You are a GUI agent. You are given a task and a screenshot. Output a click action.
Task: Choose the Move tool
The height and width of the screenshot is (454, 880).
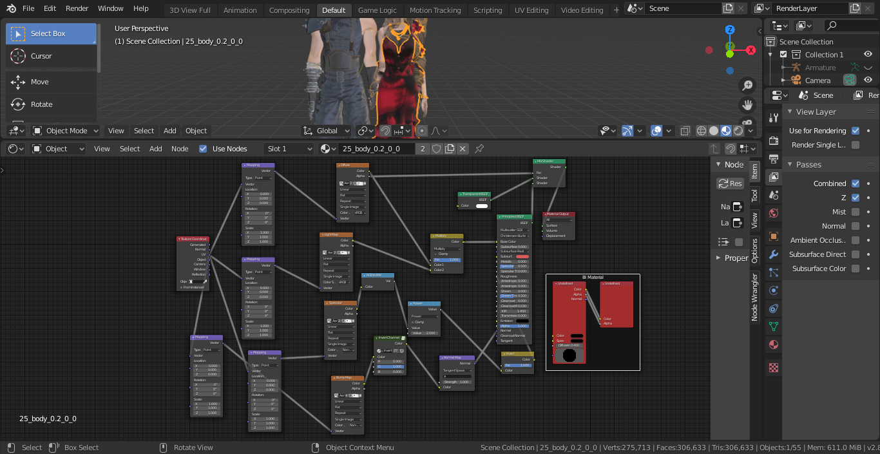tap(51, 82)
